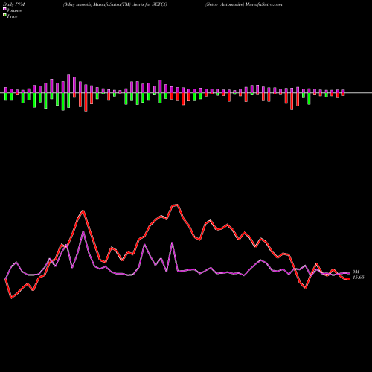Screen dimensions: 372x372
Task: Click the '(Setco Automotive) MunafaSutra.com' text
Action: (243, 4)
